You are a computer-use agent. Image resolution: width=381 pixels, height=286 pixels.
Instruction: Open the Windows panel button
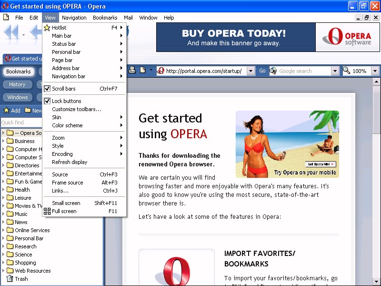click(18, 97)
